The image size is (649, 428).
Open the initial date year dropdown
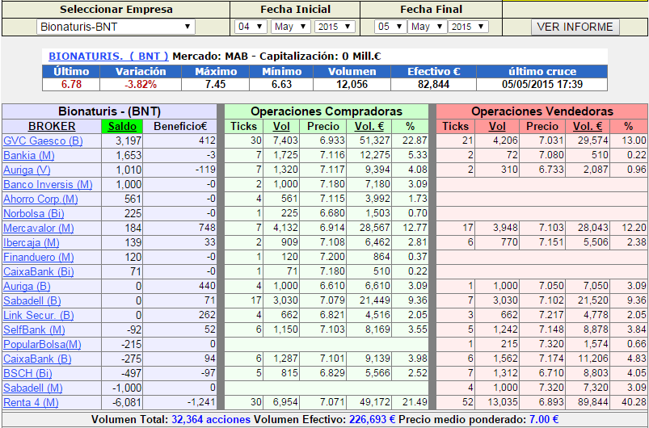click(335, 27)
